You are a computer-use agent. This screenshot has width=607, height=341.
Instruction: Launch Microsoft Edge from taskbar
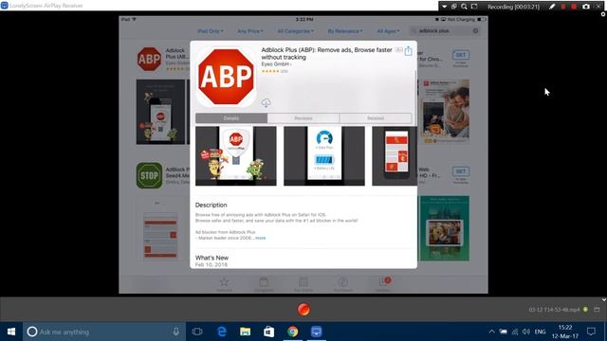coord(221,332)
